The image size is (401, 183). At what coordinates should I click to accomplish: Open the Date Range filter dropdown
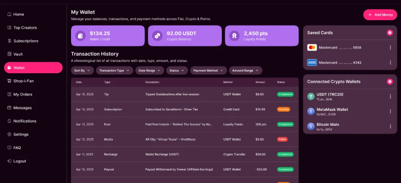pyautogui.click(x=149, y=70)
